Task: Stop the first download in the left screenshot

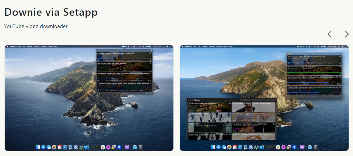Action: pos(98,60)
